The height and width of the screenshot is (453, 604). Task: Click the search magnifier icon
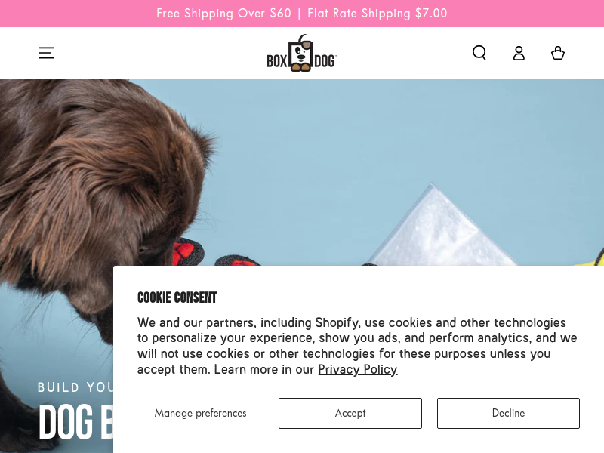coord(479,53)
